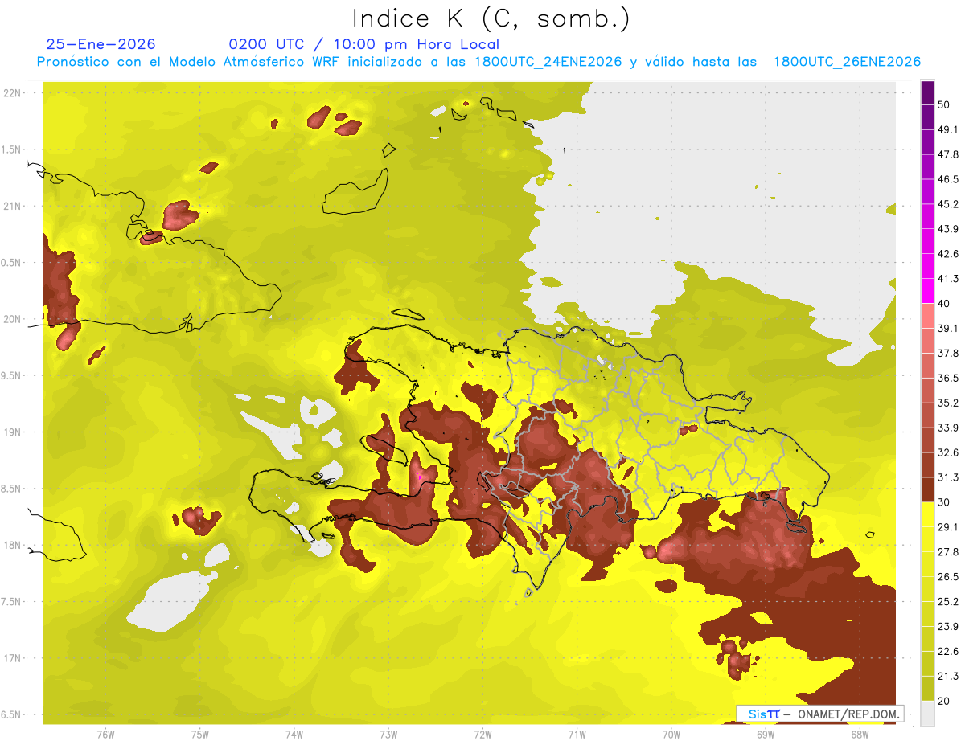Click the "19N" latitude axis label

[x=14, y=432]
